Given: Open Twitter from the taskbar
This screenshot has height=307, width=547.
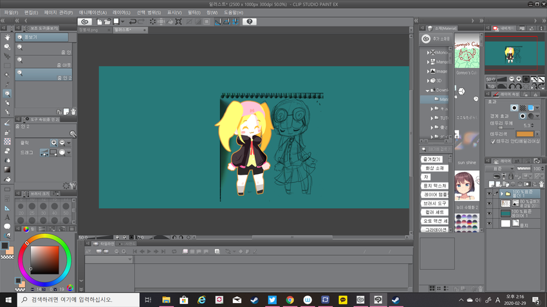Looking at the screenshot, I should tap(272, 300).
